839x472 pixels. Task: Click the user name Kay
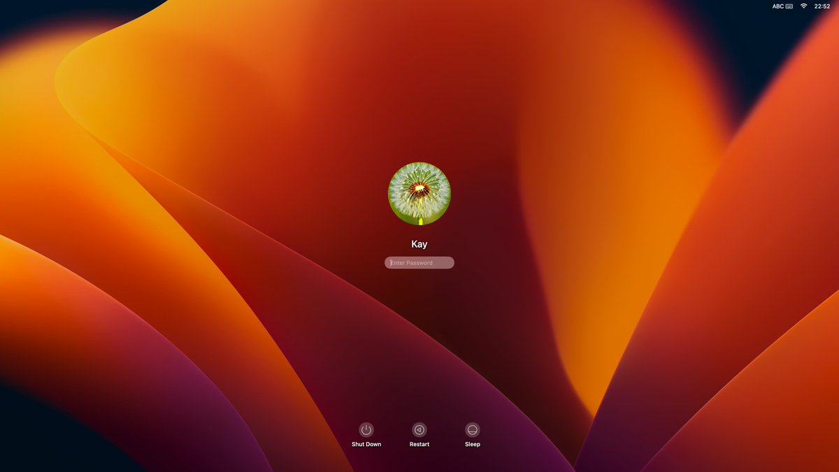tap(419, 244)
